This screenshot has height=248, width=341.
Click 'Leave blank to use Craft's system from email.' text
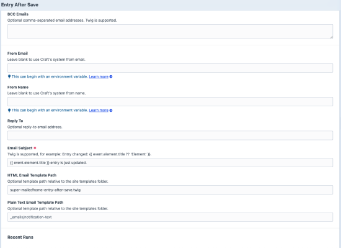[x=46, y=60]
